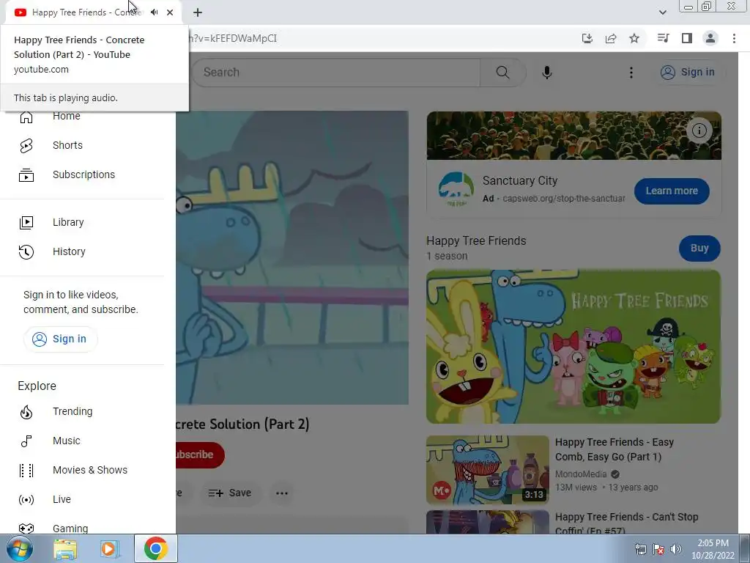Click the magnifier search button
Viewport: 750px width, 563px height.
(x=502, y=73)
